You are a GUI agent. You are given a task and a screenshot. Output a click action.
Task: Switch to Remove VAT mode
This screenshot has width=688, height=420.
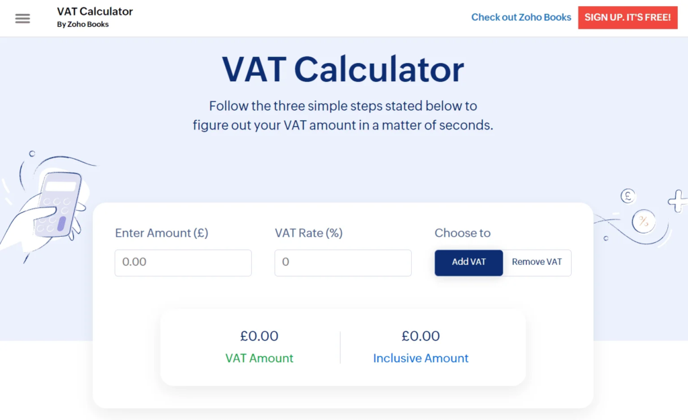click(537, 262)
